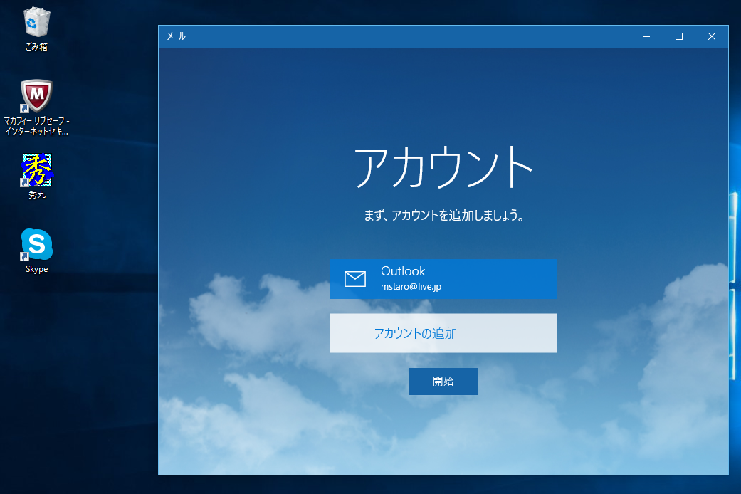Viewport: 741px width, 494px height.
Task: Open the Skype desktop shortcut
Action: 36,251
